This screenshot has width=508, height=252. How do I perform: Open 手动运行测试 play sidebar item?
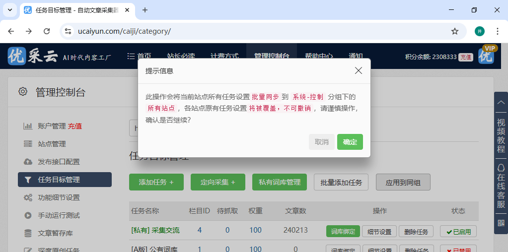pos(59,215)
